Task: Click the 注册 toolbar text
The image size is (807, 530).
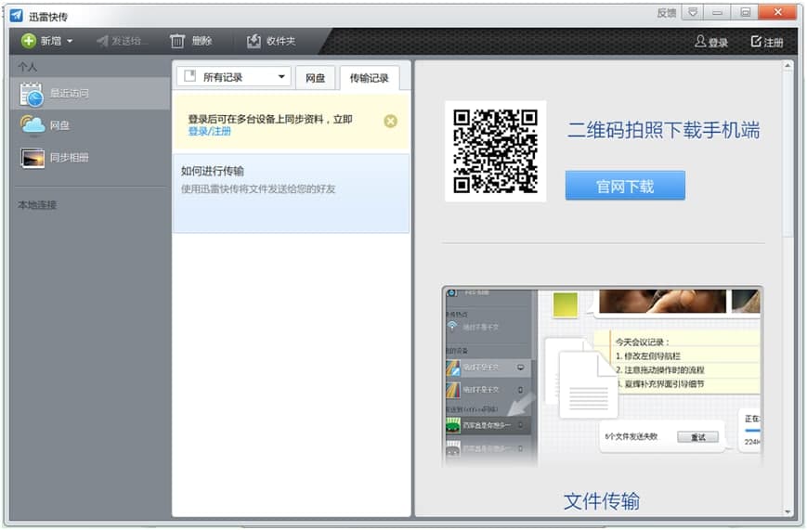Action: pyautogui.click(x=774, y=43)
